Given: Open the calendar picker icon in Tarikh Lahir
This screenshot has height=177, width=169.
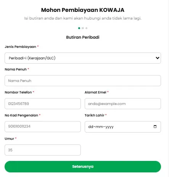Looking at the screenshot, I should tap(155, 126).
